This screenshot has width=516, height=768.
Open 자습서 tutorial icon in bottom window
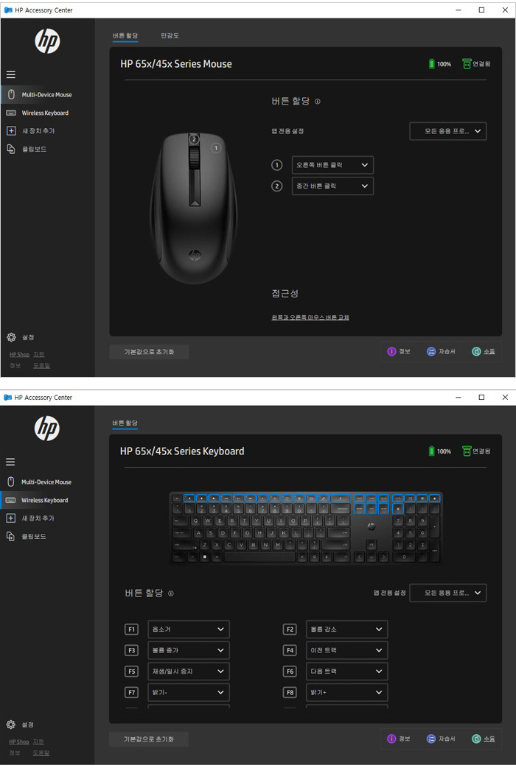(x=430, y=739)
